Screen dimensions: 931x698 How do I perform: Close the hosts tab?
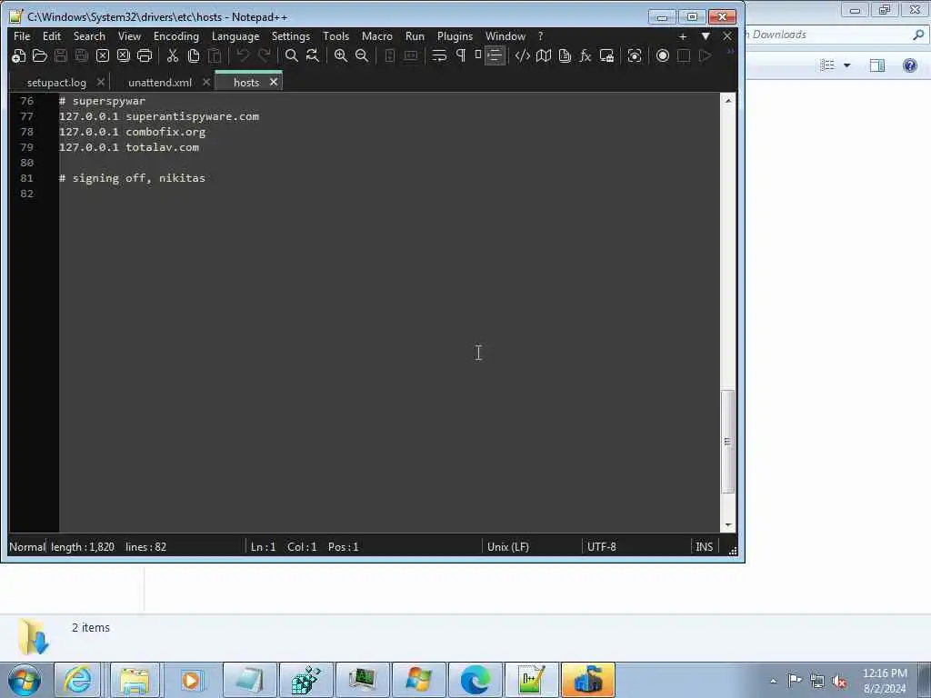274,82
